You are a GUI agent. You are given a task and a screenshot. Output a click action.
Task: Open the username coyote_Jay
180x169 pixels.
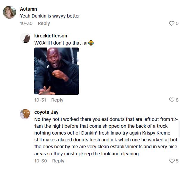46,112
